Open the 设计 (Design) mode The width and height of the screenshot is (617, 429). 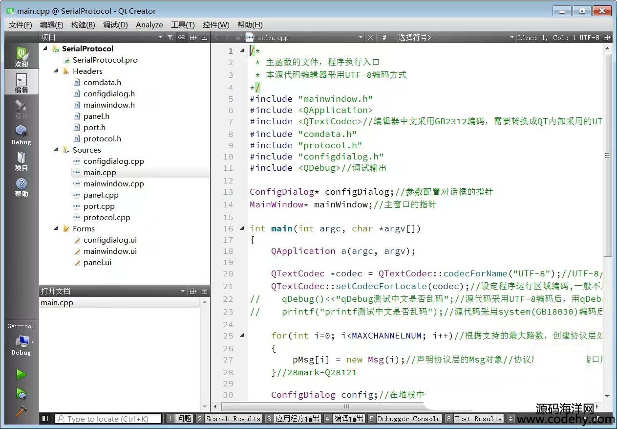coord(21,110)
